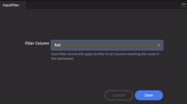Click the helper text below Filter Column
187x104 pixels.
pyautogui.click(x=105, y=56)
